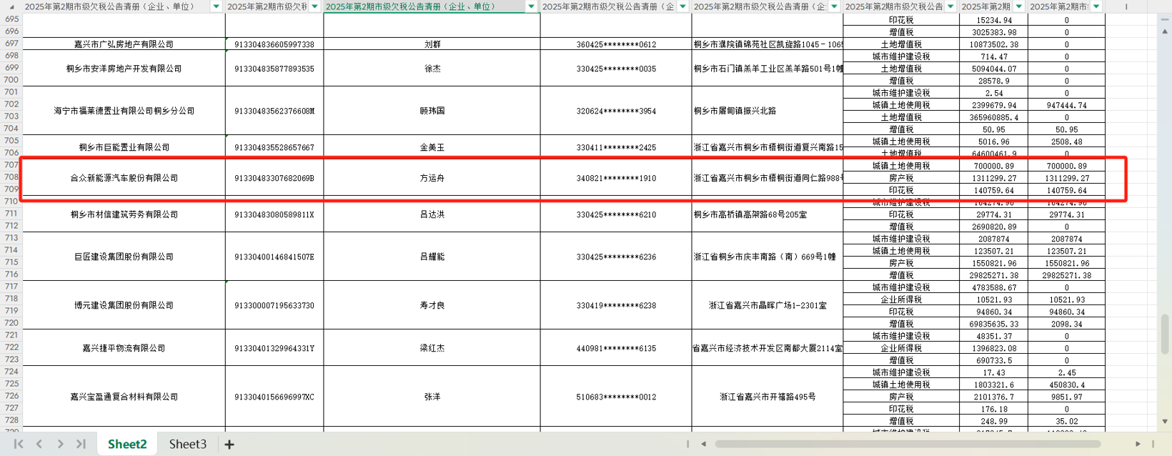This screenshot has height=456, width=1172.
Task: Jump to the first sheet tab
Action: 19,444
